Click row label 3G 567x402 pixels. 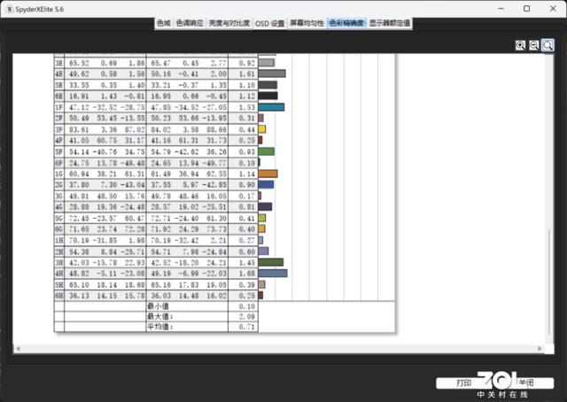point(59,196)
